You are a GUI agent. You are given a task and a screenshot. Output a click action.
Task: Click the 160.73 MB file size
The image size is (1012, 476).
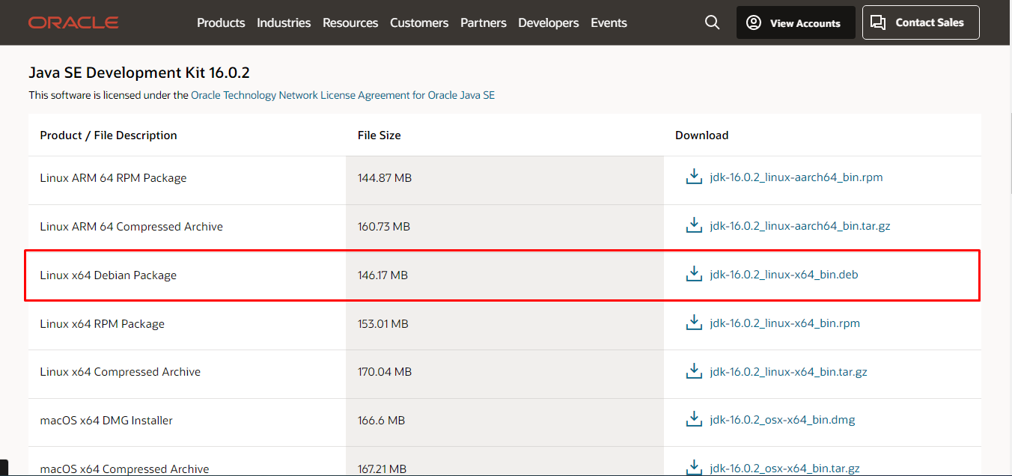point(384,227)
